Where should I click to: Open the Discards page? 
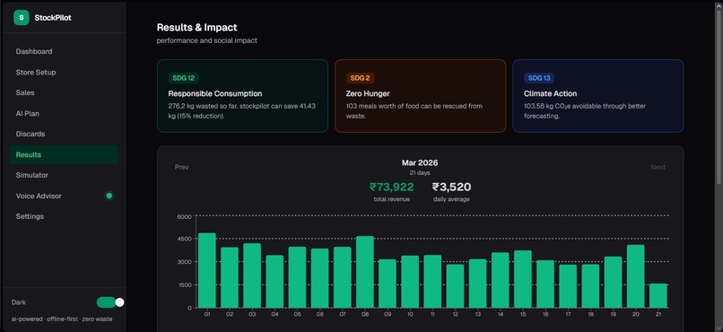[x=64, y=134]
